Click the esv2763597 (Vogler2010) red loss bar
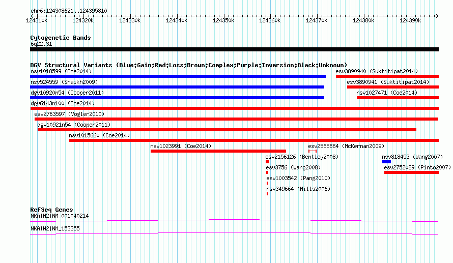Screen dimensions: 453x263 (236, 119)
